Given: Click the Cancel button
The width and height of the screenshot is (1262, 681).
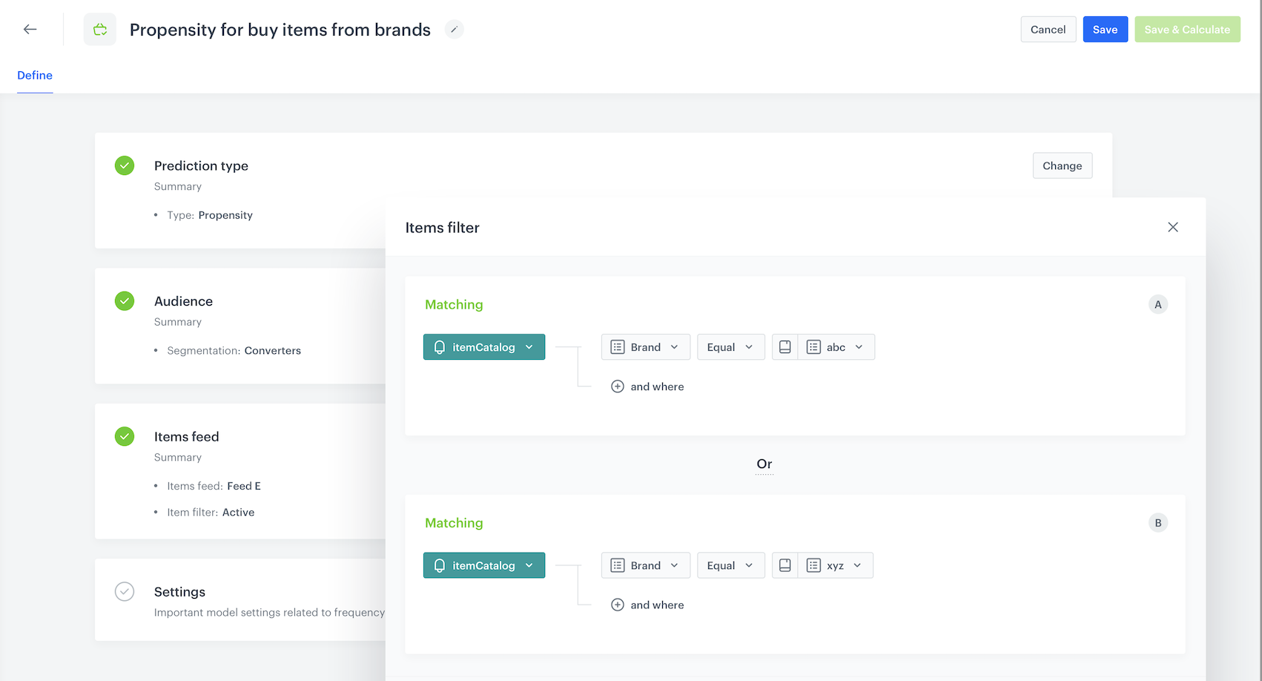Looking at the screenshot, I should [1048, 30].
